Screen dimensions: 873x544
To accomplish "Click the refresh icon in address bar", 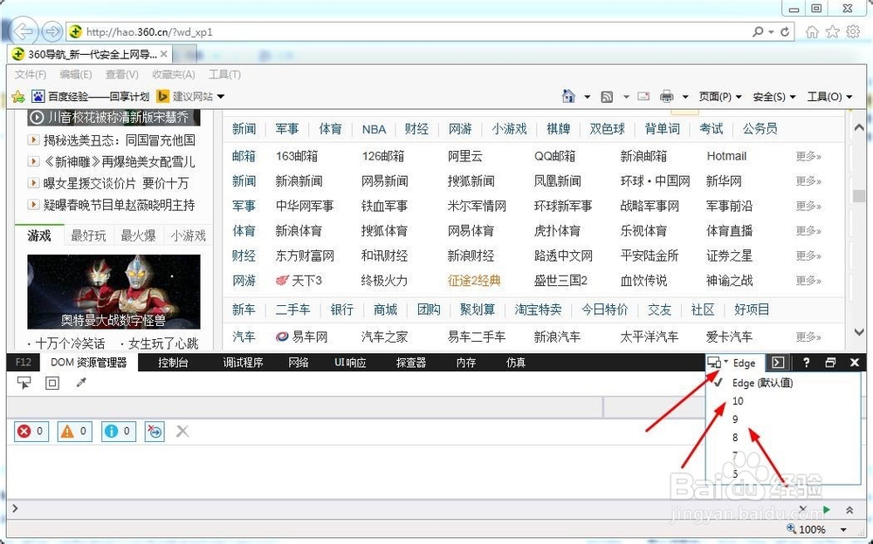I will tap(785, 31).
